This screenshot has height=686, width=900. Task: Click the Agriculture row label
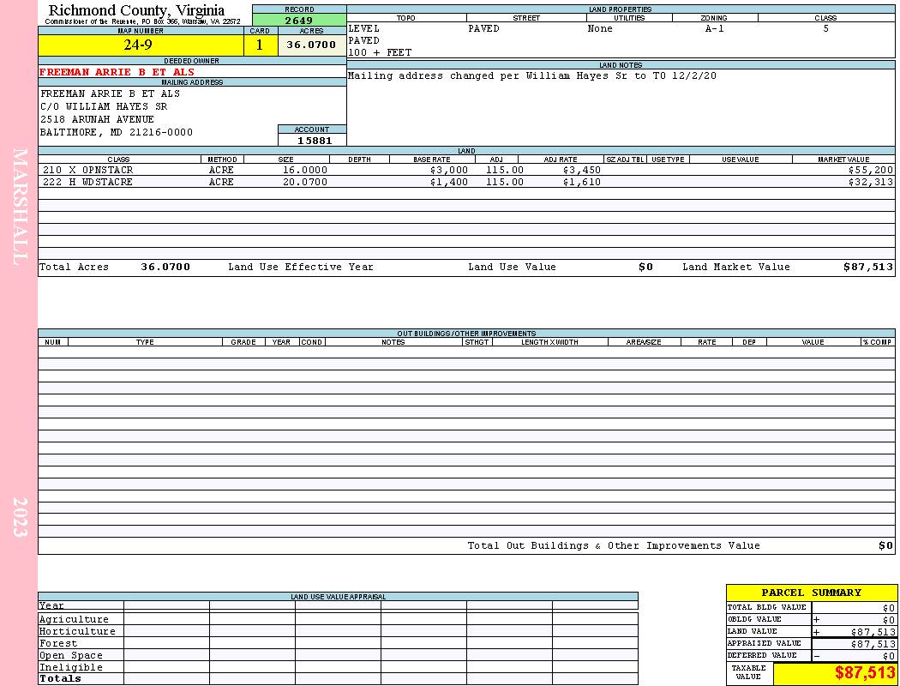(x=74, y=619)
